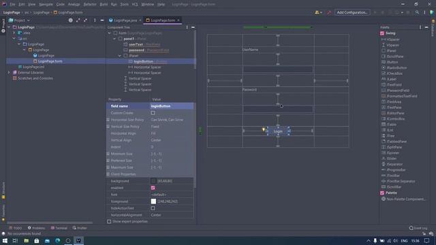Pick JProgressBar from the palette

[394, 169]
